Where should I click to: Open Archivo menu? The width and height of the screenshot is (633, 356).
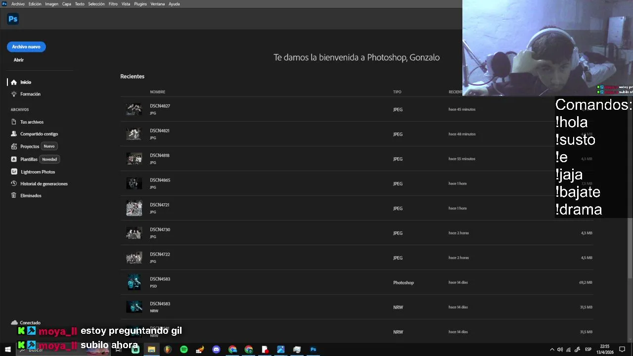click(18, 4)
